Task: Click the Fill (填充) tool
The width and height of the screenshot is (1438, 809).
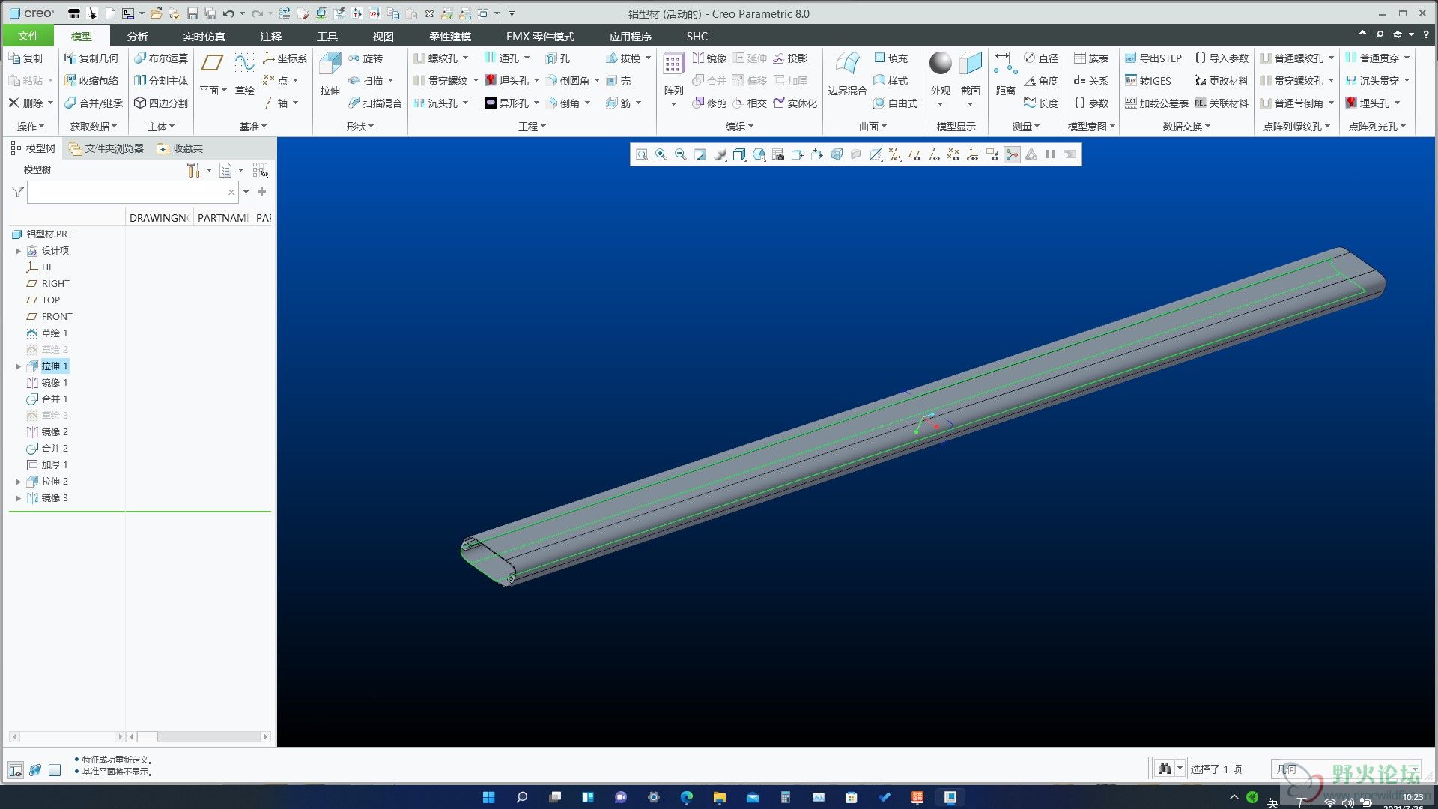Action: click(x=891, y=58)
